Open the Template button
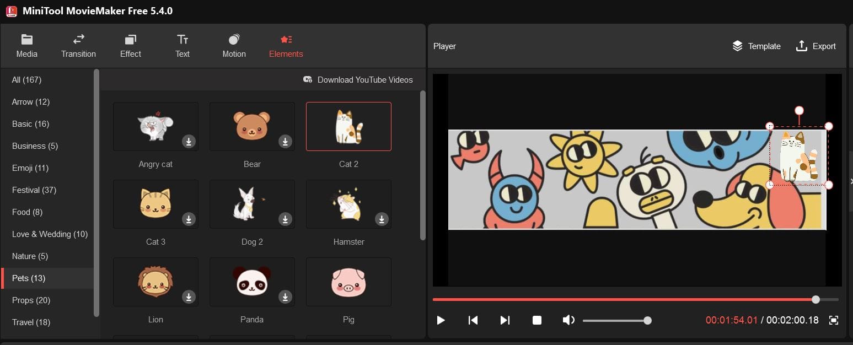This screenshot has width=853, height=345. pos(756,46)
